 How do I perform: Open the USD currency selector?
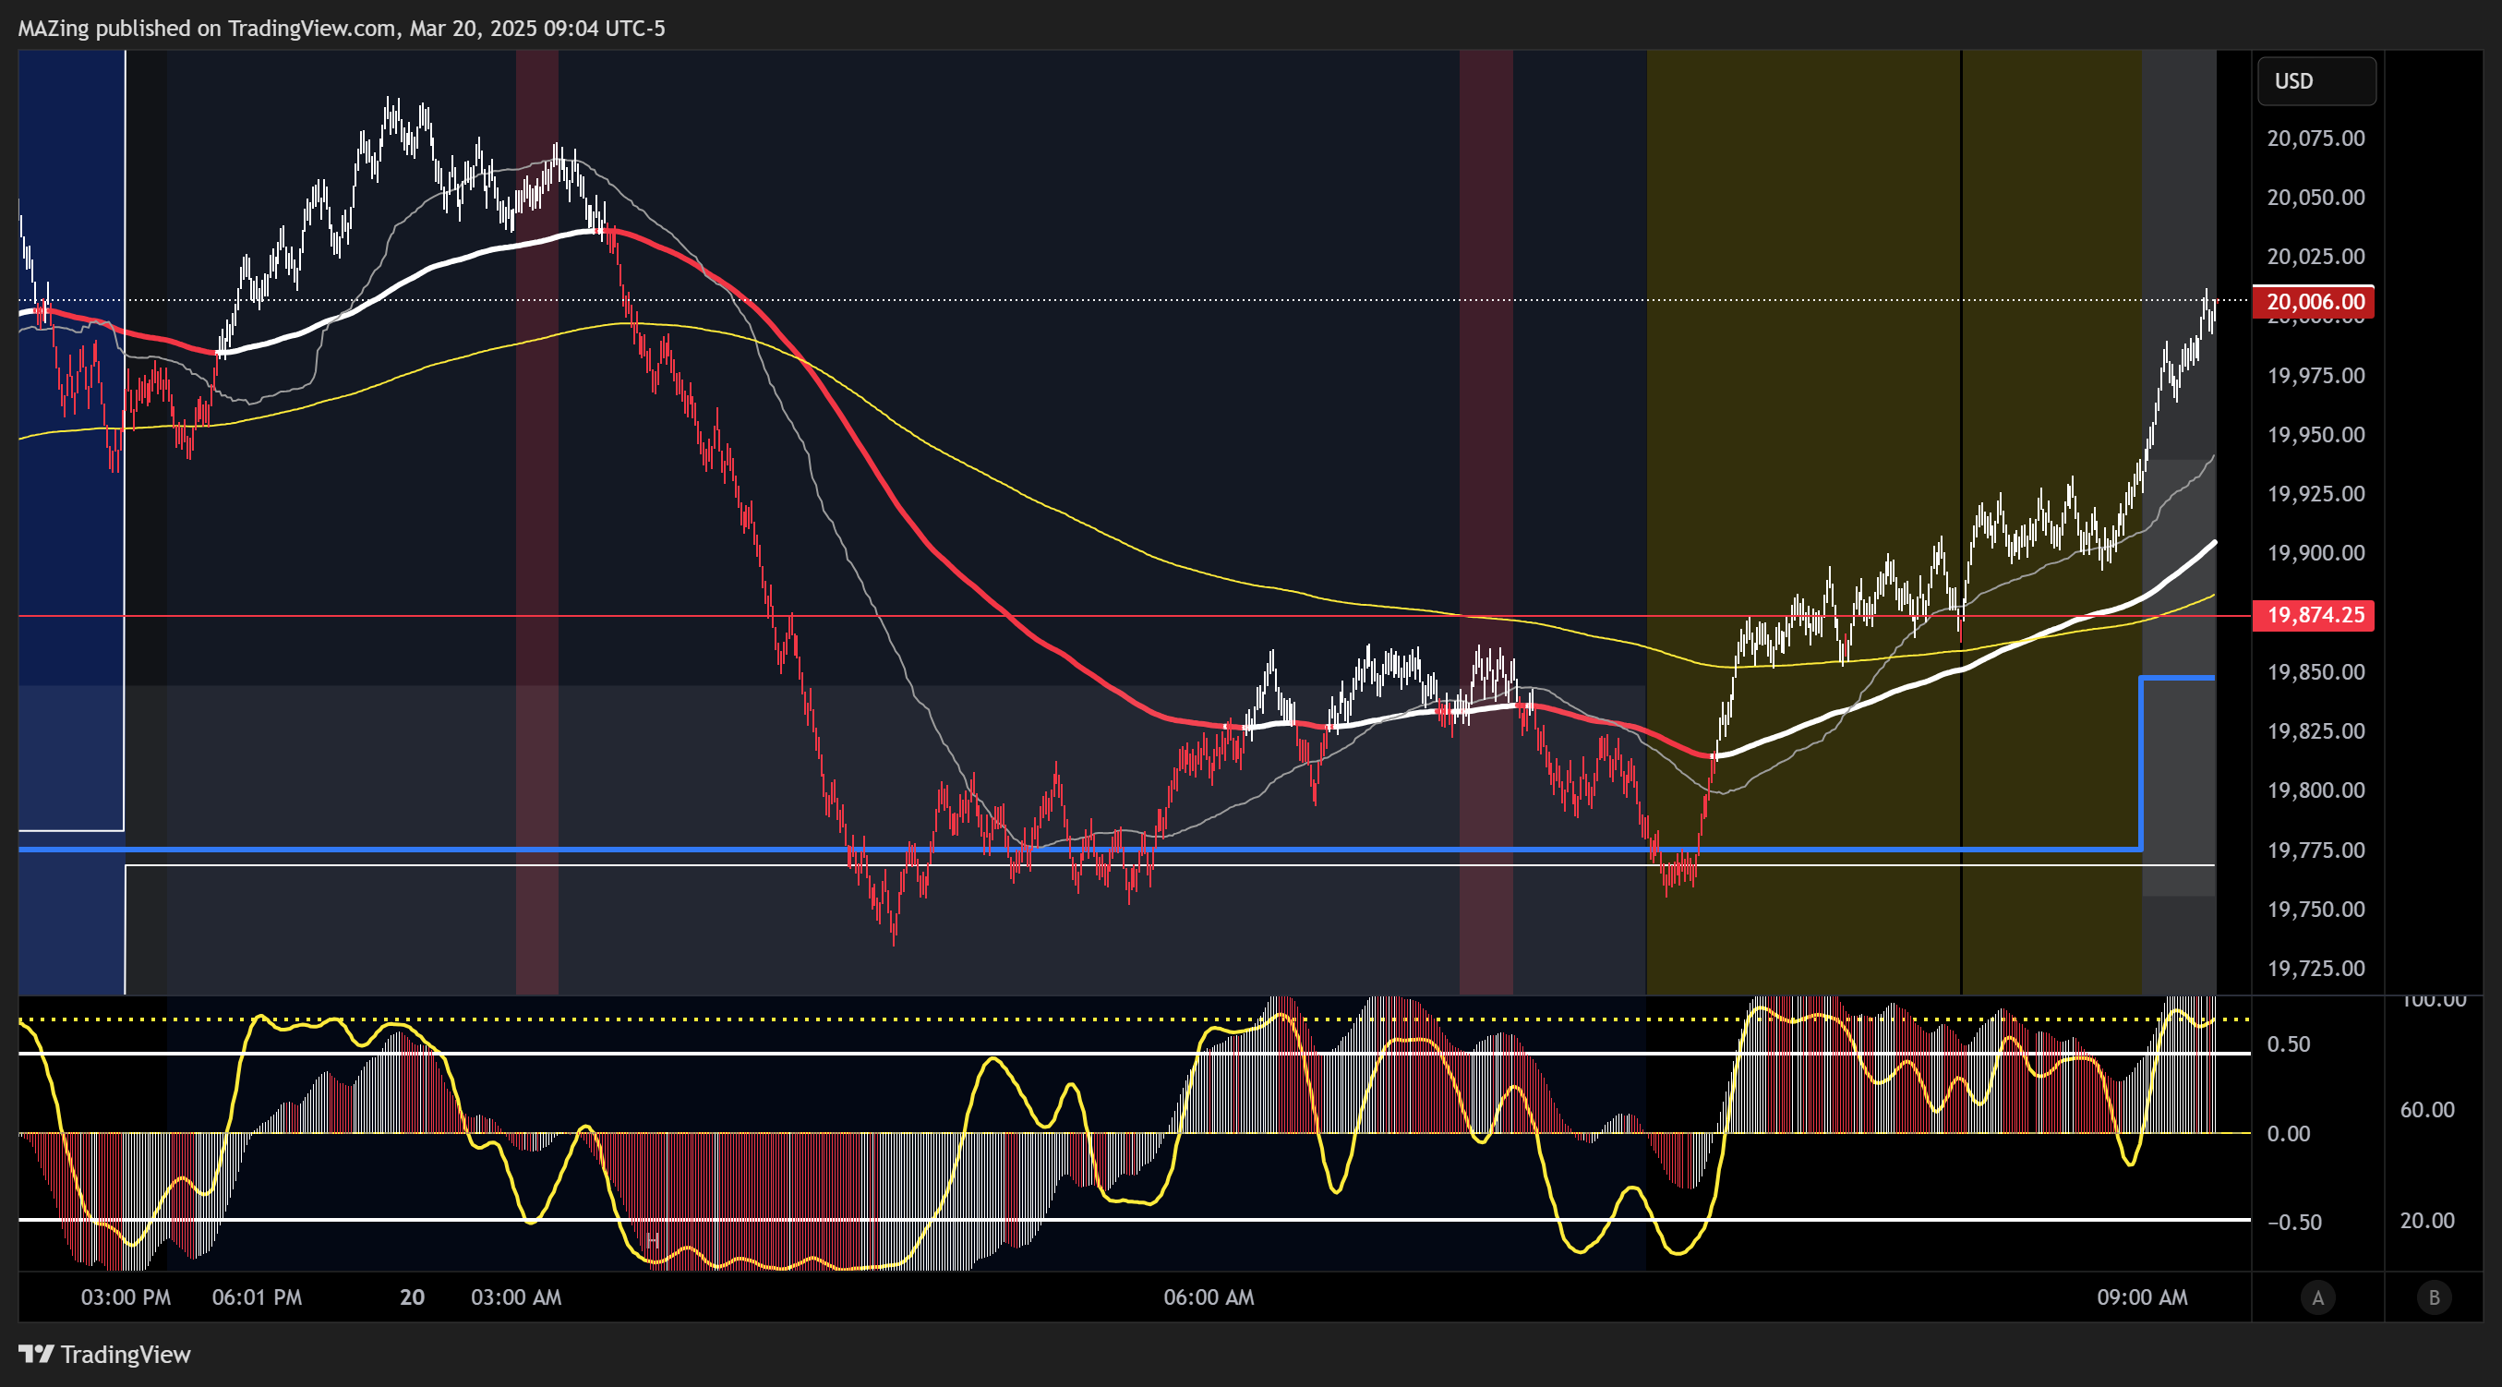click(x=2316, y=80)
